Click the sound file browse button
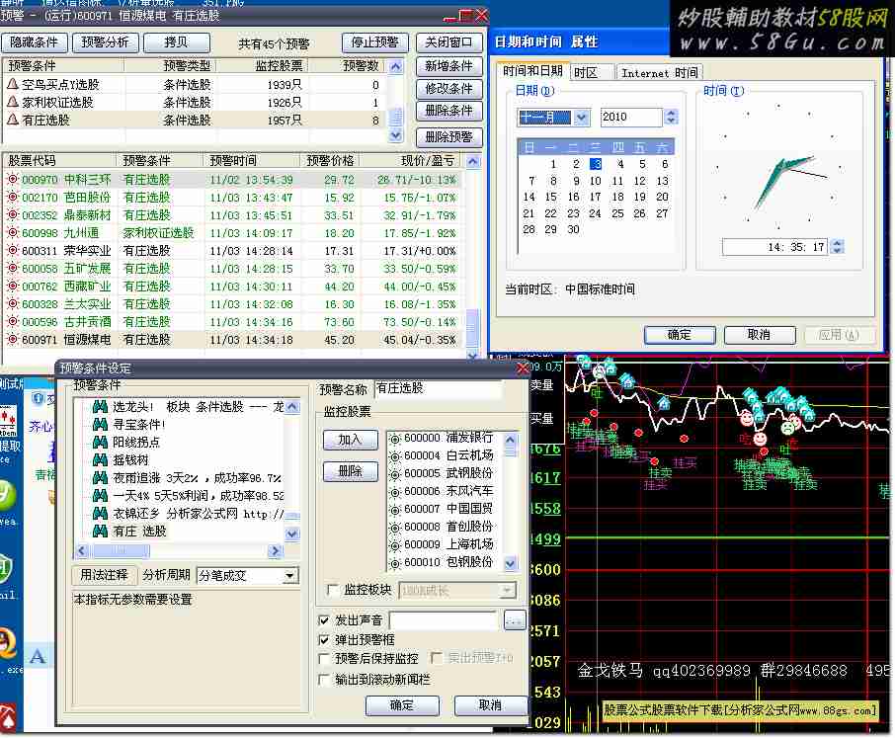895x738 pixels. click(x=515, y=619)
